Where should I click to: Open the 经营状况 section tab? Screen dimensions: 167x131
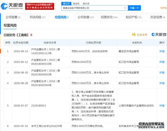[x=110, y=17]
